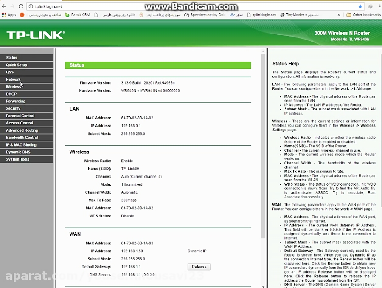Click the channel value Auto (Current channel 4)
The height and width of the screenshot is (288, 382).
point(141,177)
